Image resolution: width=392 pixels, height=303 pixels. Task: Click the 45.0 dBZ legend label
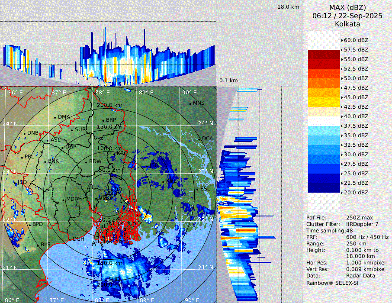click(356, 97)
